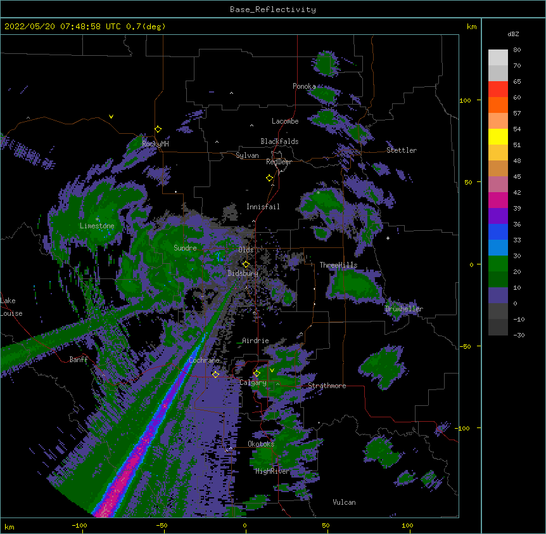Screen dimensions: 546x534
Task: Click the Cochrane town label
Action: point(204,360)
